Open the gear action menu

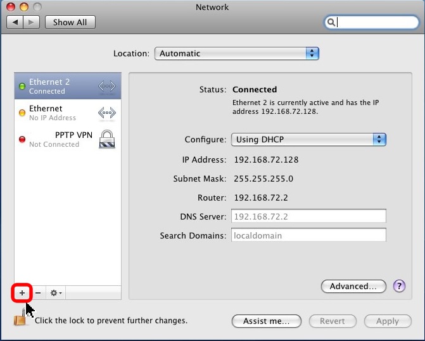click(56, 293)
